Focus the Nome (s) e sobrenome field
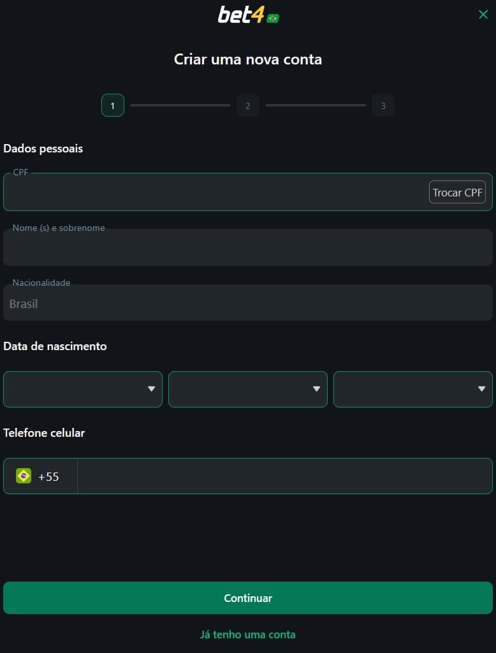 tap(248, 247)
